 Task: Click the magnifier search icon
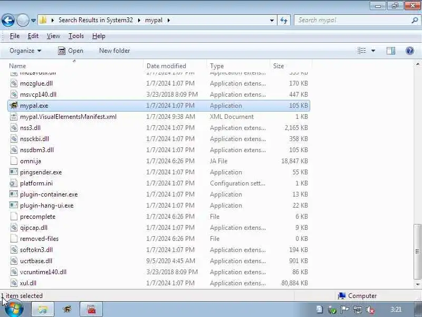pos(415,20)
